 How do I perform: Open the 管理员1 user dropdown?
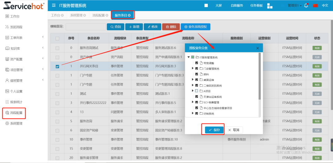[294, 6]
